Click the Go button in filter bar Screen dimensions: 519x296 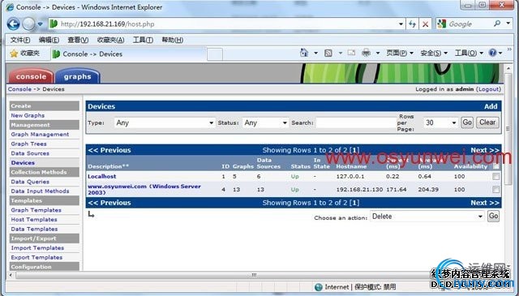pyautogui.click(x=467, y=122)
